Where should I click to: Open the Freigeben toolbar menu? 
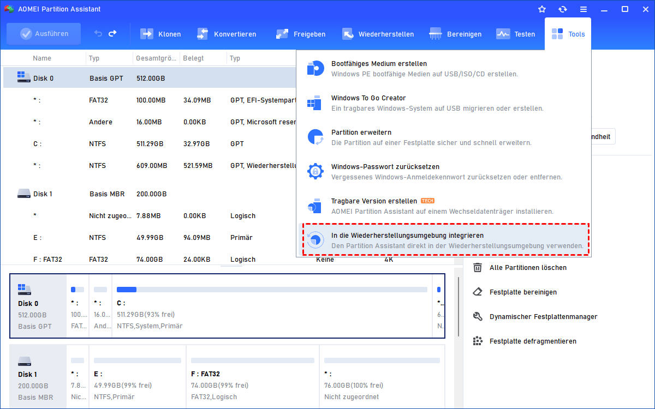(x=301, y=34)
